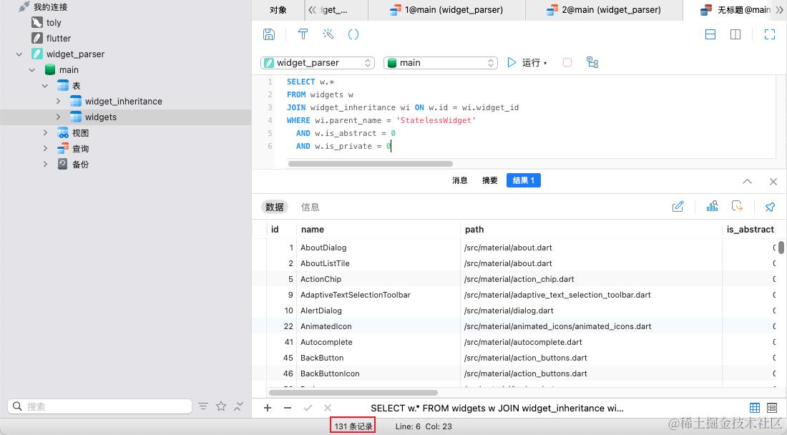Collapse the main database node
787x435 pixels.
pyautogui.click(x=32, y=70)
